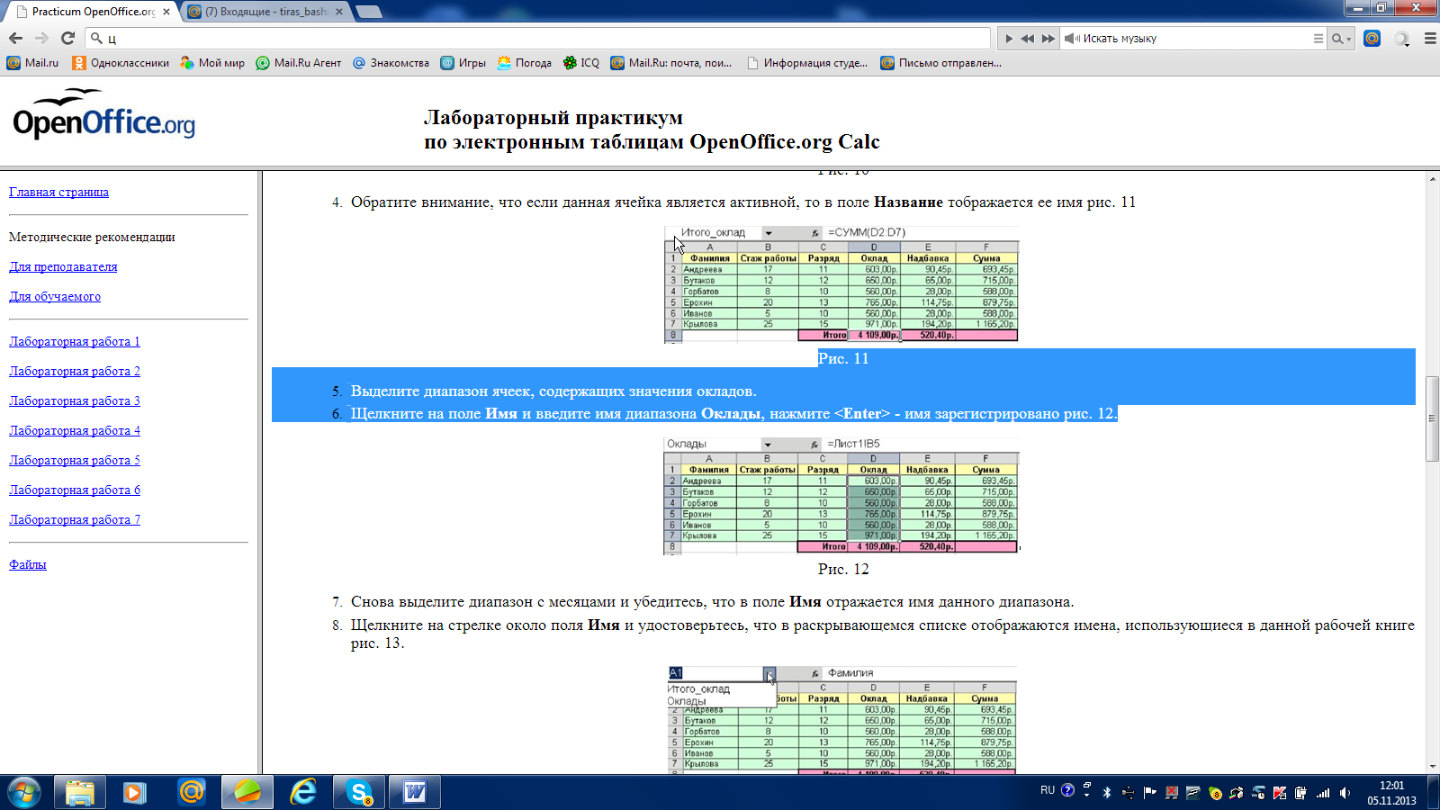This screenshot has height=810, width=1440.
Task: Click the scrollbar down arrow
Action: point(1432,767)
